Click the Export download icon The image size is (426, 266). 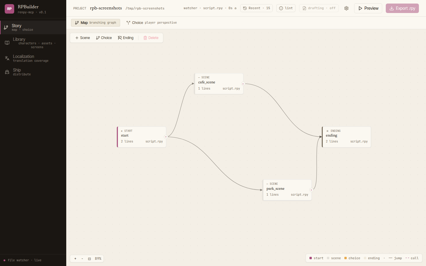[x=392, y=8]
